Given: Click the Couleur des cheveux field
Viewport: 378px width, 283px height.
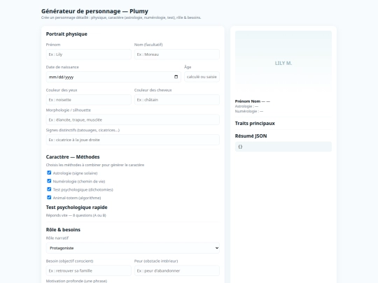Looking at the screenshot, I should pos(177,100).
